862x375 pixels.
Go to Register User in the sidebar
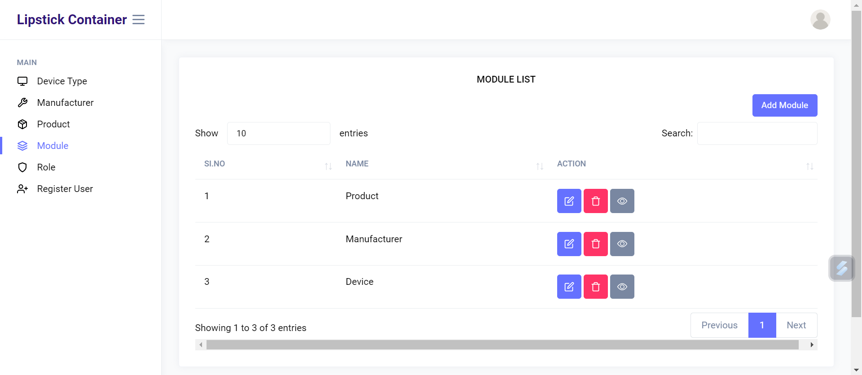65,189
